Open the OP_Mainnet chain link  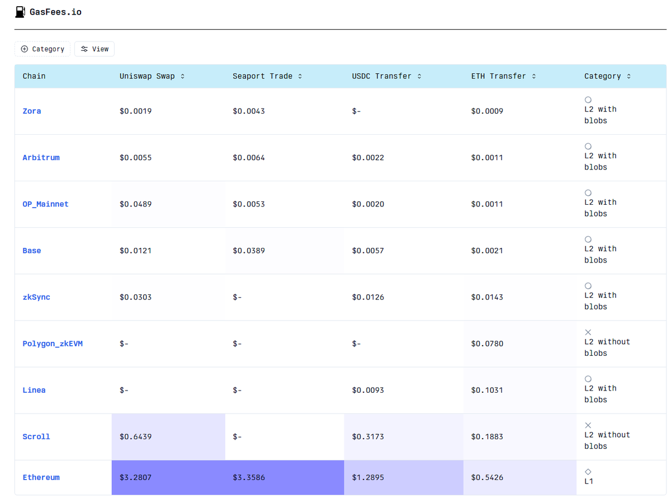tap(45, 204)
